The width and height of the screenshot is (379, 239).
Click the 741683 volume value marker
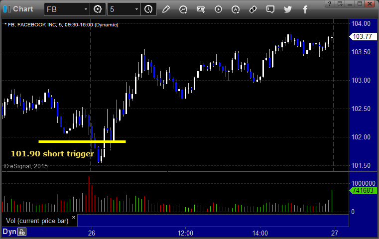pyautogui.click(x=363, y=190)
